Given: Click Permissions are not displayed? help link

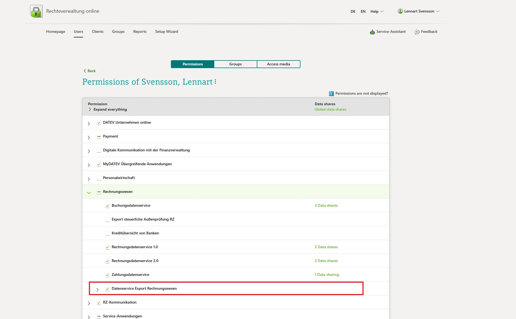Looking at the screenshot, I should (362, 93).
